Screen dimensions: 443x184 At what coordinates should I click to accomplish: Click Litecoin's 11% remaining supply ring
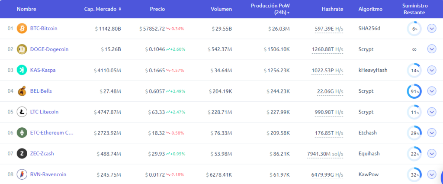pyautogui.click(x=414, y=112)
